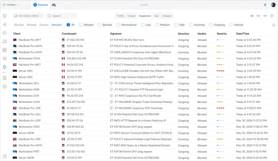Click shield icon on Suspicious SSL/TLS Certificate row
The height and width of the screenshot is (161, 278).
click(x=111, y=96)
